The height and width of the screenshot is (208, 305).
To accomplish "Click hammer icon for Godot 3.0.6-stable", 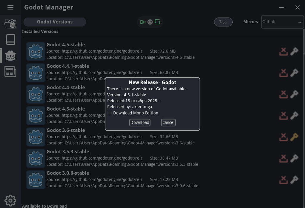I will (294, 180).
